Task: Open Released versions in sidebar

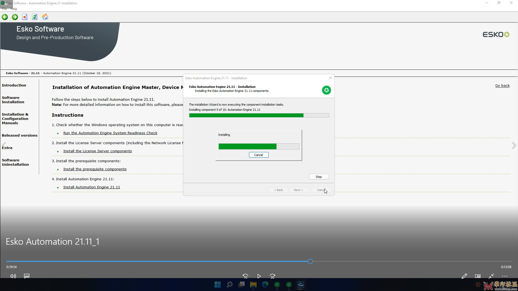Action: click(x=20, y=135)
